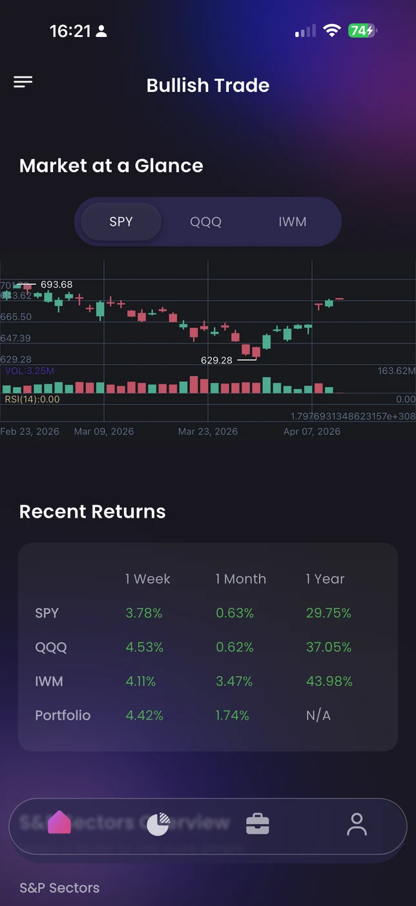
Task: Open the pie chart analytics tab
Action: pyautogui.click(x=158, y=824)
